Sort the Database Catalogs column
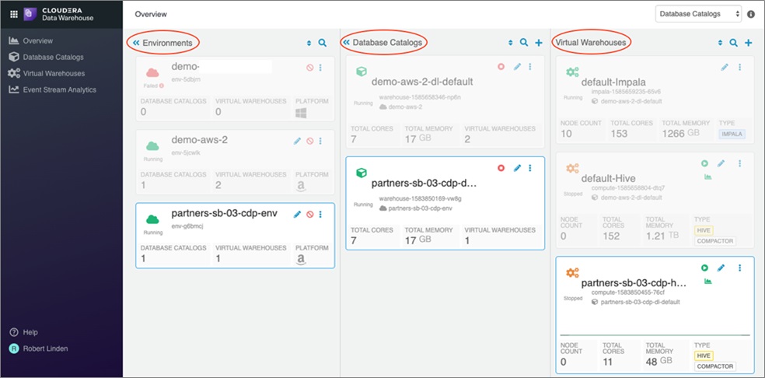This screenshot has width=765, height=378. [x=510, y=43]
